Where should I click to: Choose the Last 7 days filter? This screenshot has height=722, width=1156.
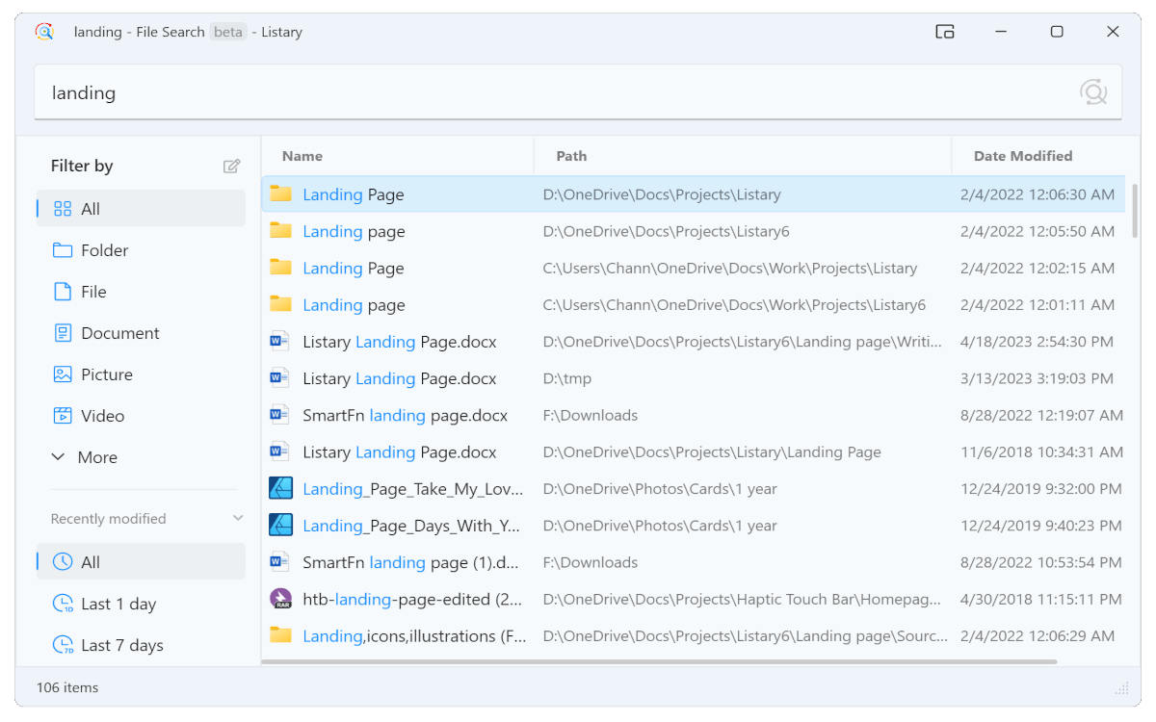click(121, 645)
